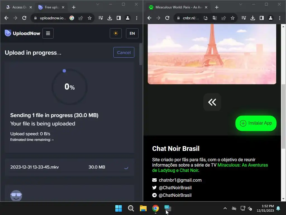Close the Free upload tab

click(x=63, y=7)
